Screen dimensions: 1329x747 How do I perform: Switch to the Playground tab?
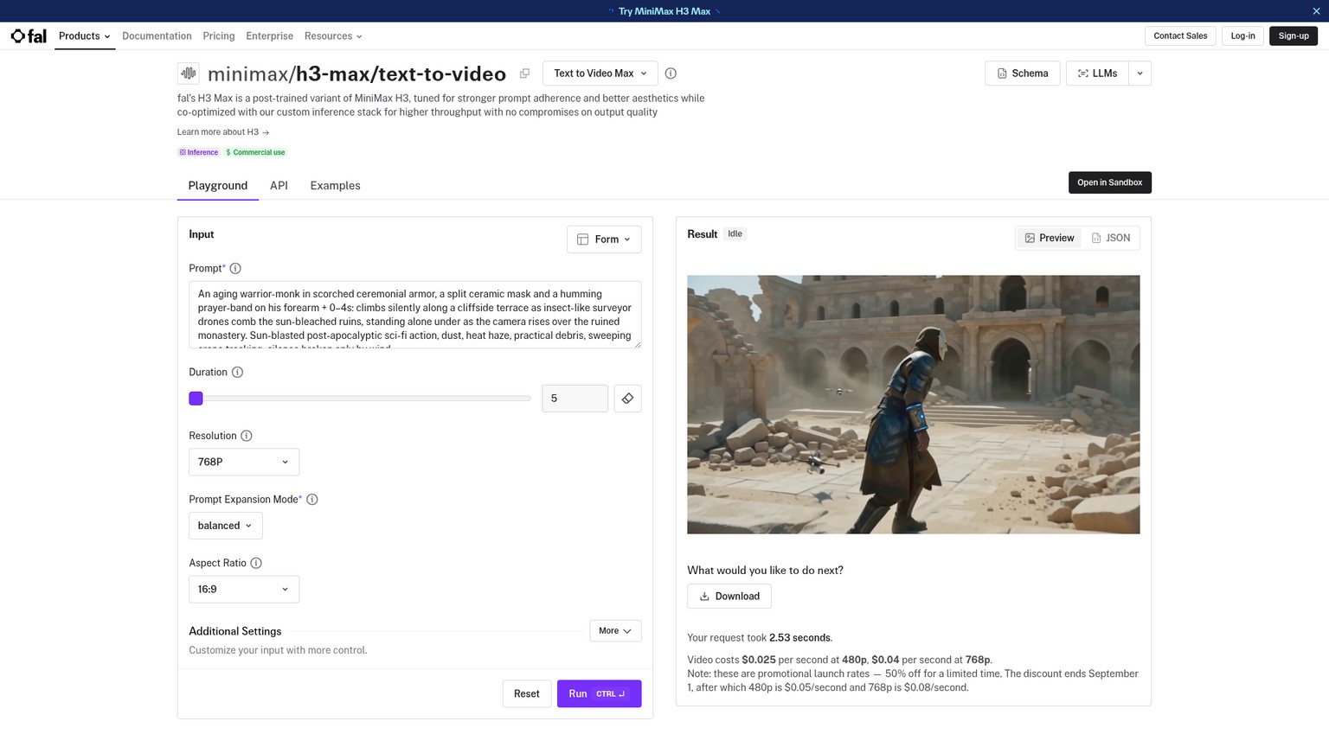coord(218,186)
